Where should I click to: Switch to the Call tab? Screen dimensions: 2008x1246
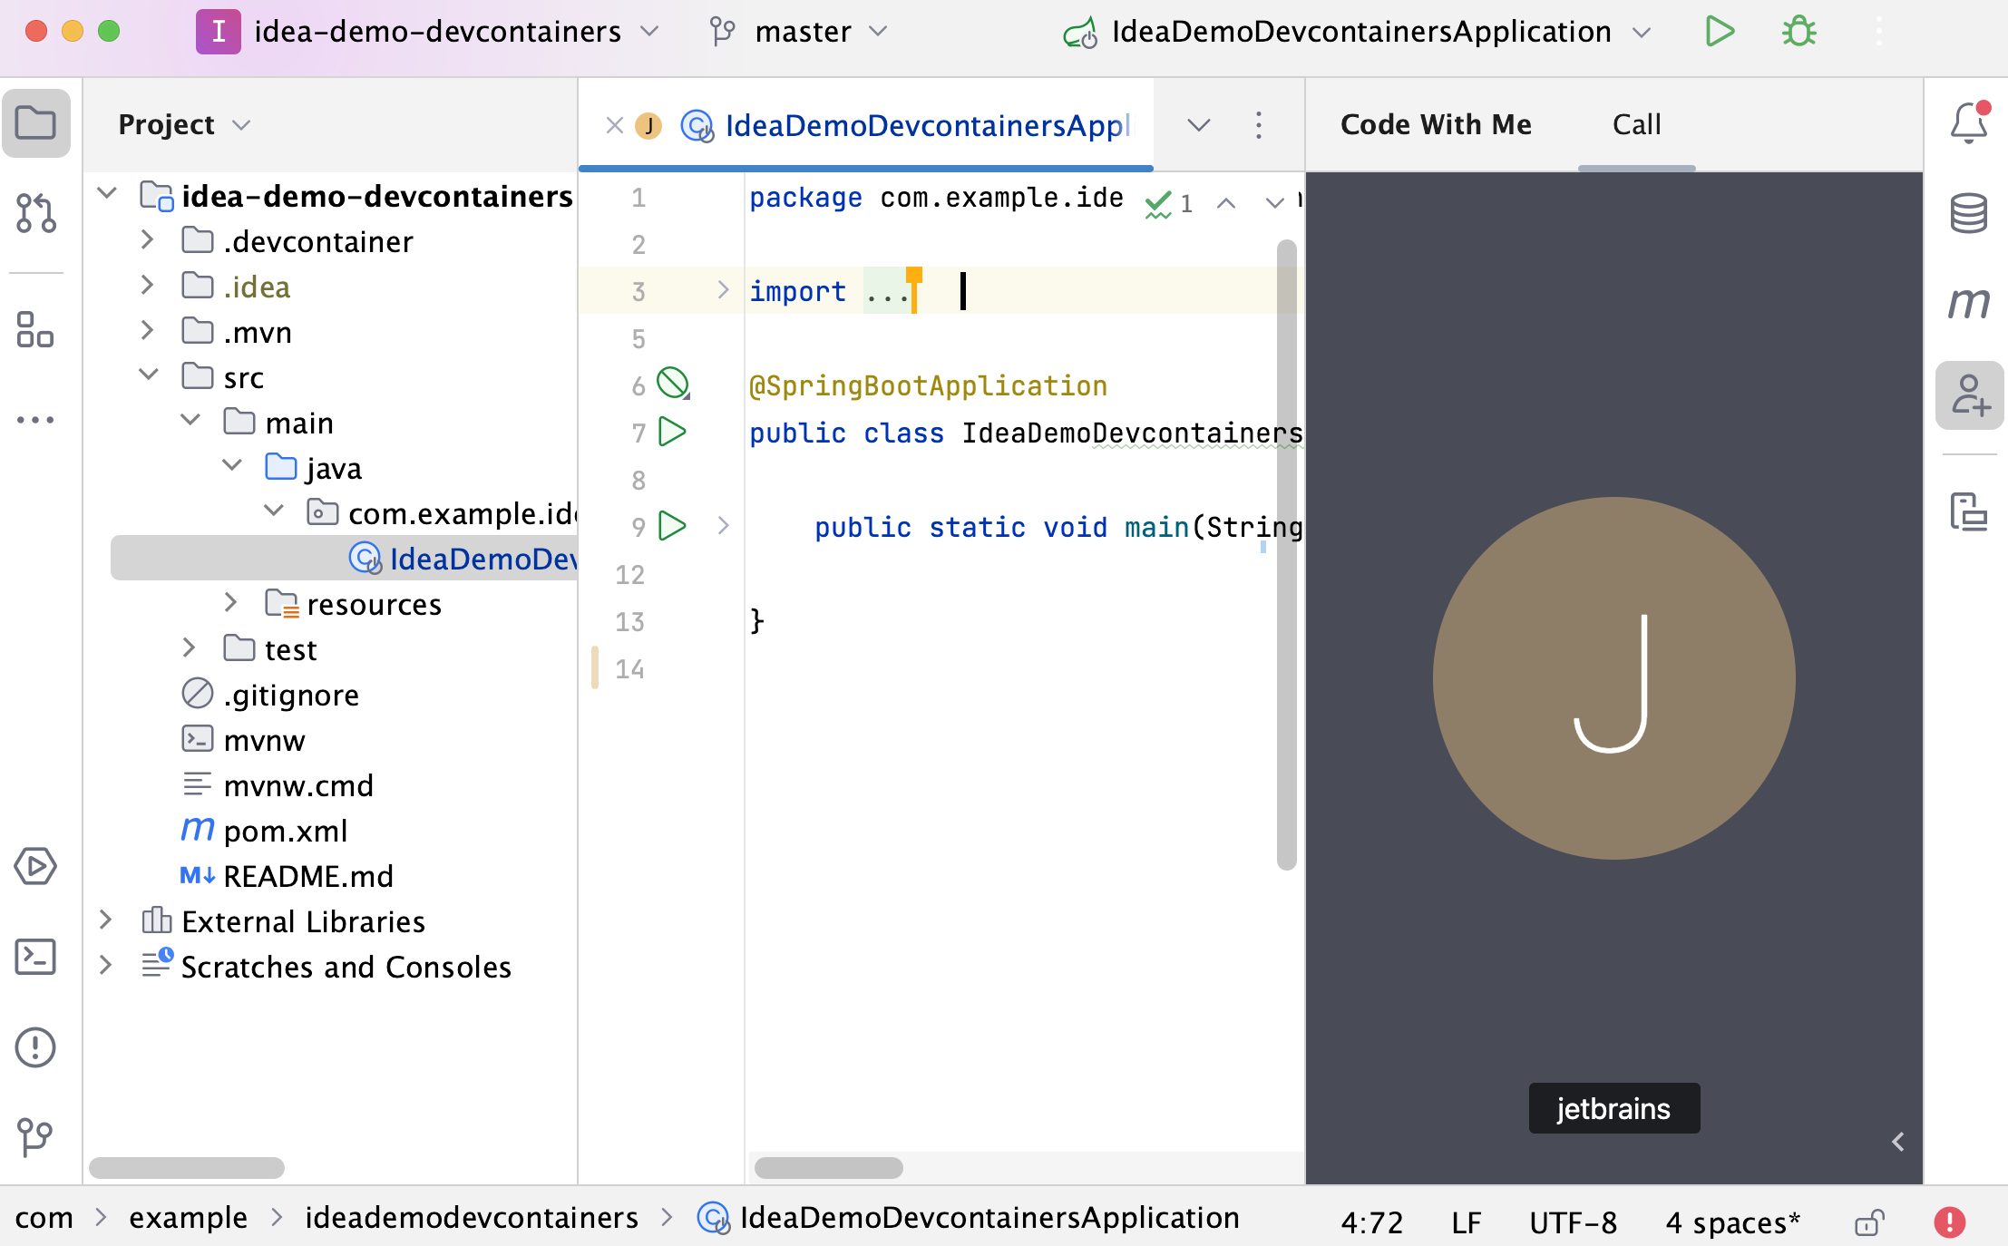pos(1636,124)
